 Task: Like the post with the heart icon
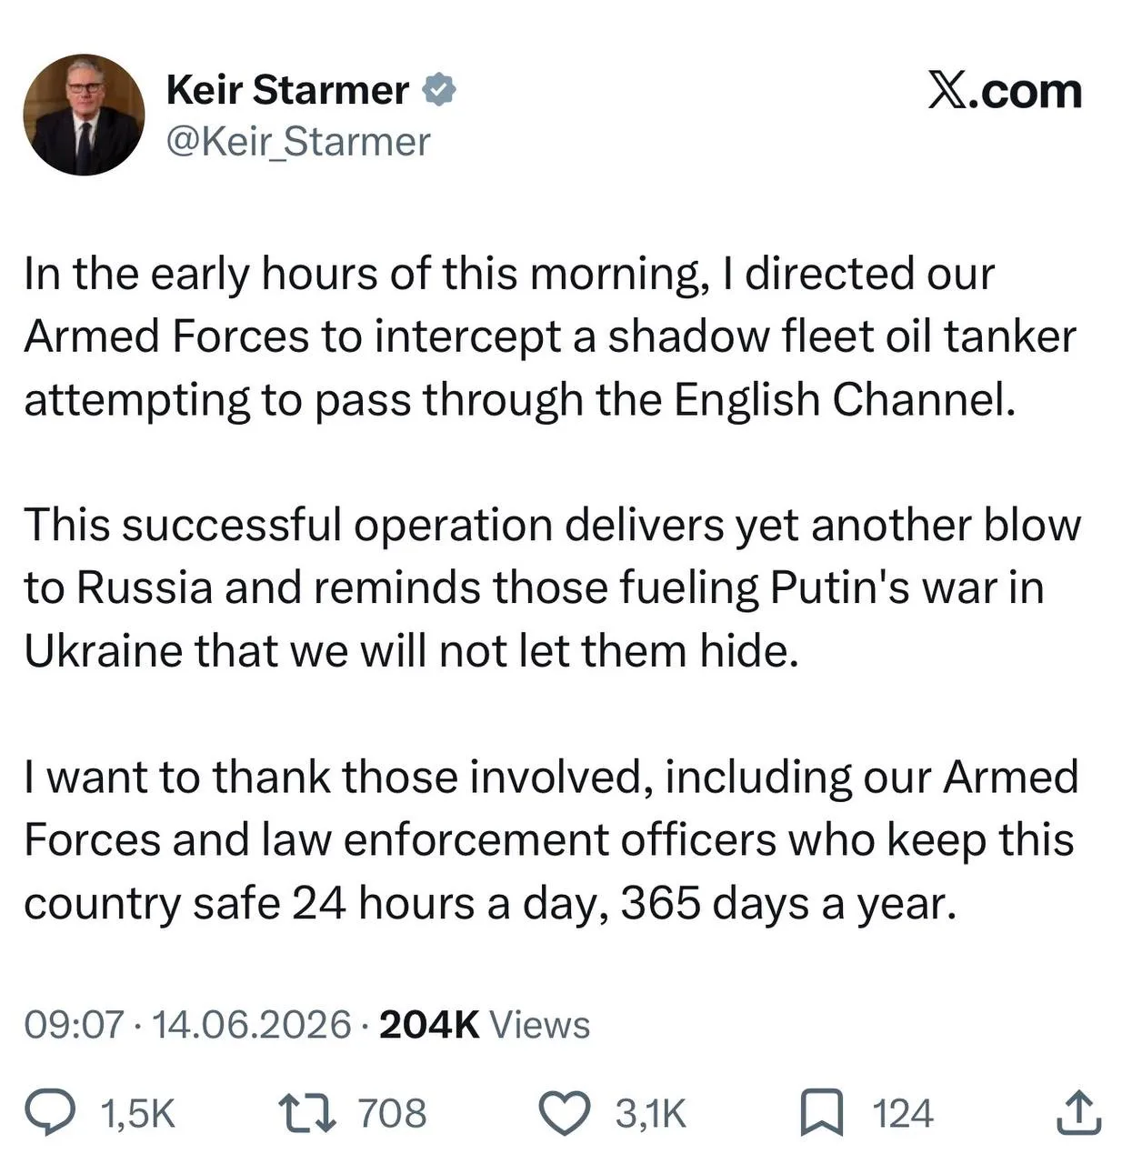tap(566, 1114)
